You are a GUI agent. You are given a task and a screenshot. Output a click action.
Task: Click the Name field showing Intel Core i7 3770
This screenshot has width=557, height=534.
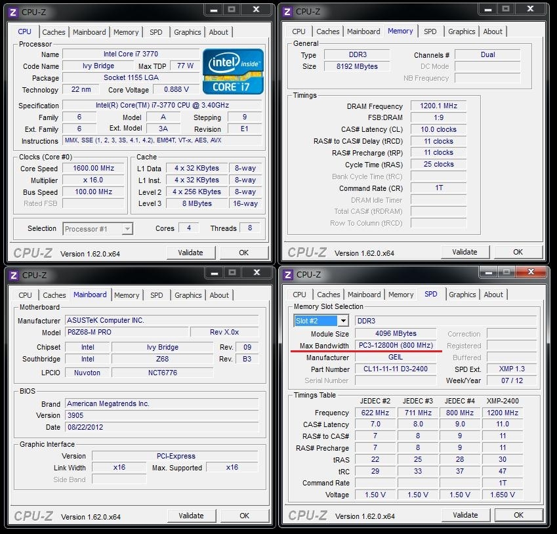131,54
